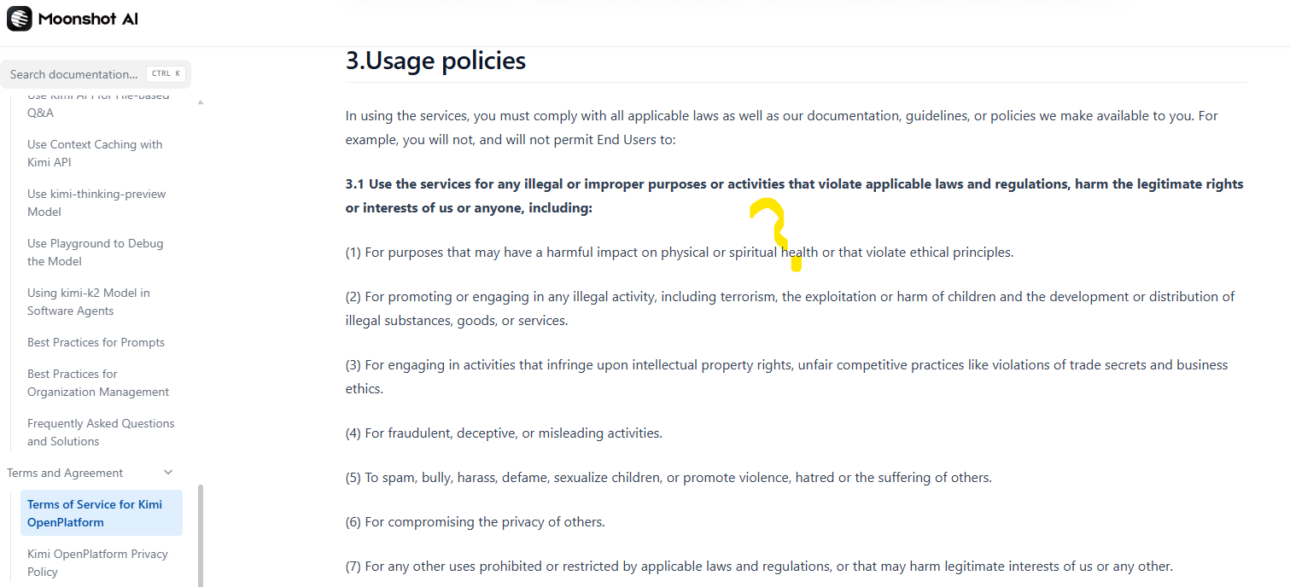Open Best Practices for Prompts
Screen dimensions: 1290x587
[96, 342]
